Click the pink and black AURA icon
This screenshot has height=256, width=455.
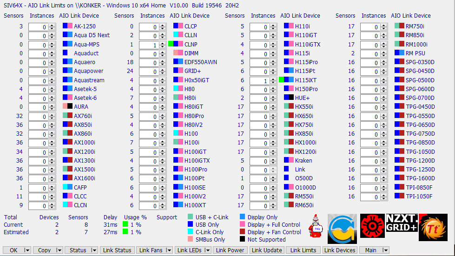(67, 106)
